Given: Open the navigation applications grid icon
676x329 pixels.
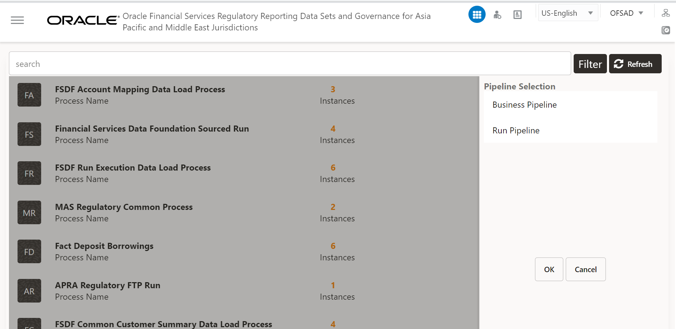Looking at the screenshot, I should click(477, 14).
